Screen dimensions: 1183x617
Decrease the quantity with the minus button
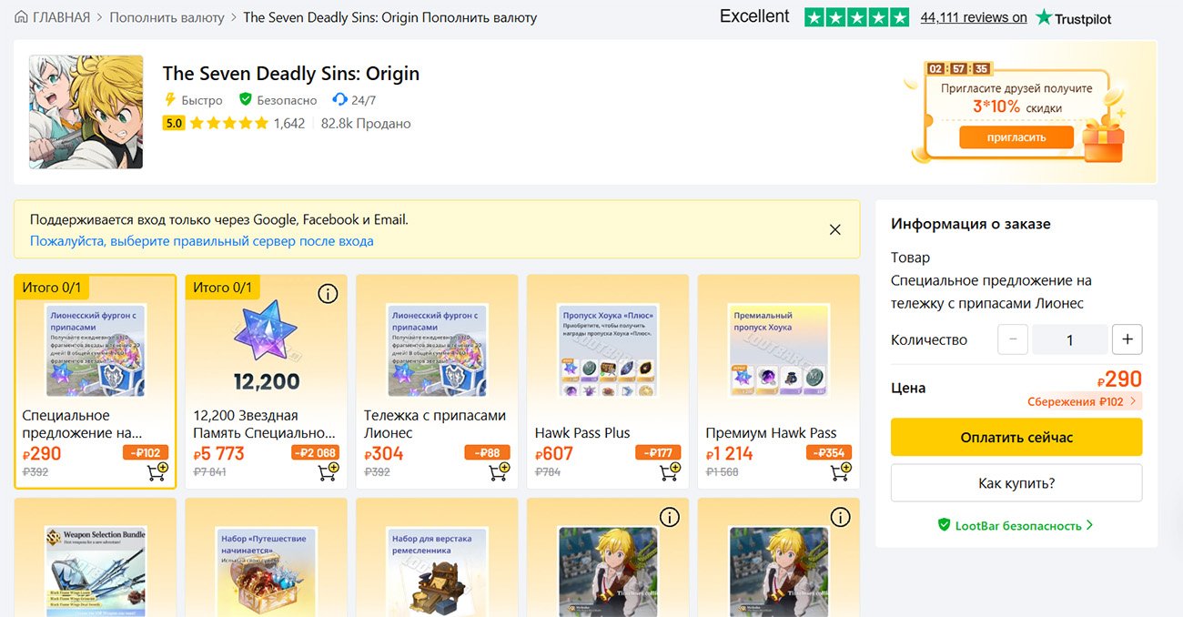click(1013, 339)
